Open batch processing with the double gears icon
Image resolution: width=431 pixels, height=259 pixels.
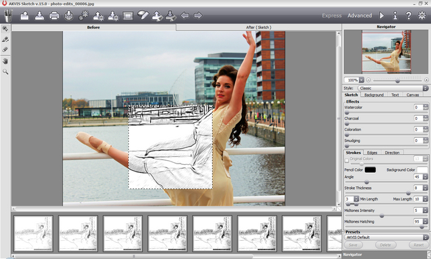tap(84, 15)
